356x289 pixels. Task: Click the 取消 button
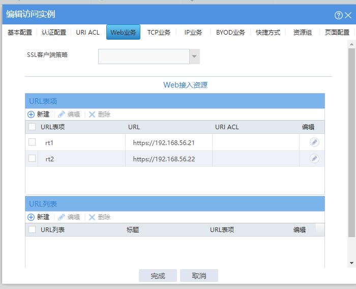tap(199, 276)
